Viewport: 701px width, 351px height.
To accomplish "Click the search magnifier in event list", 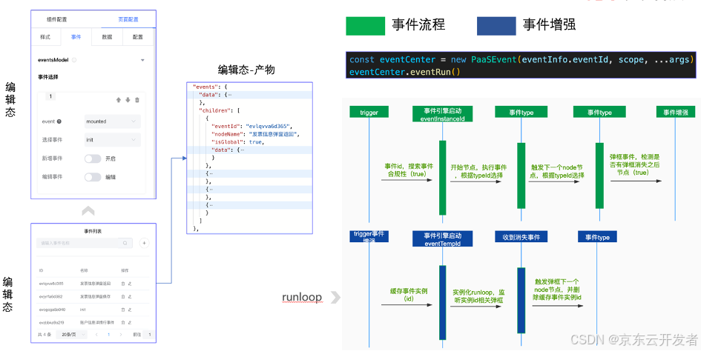I will point(125,243).
